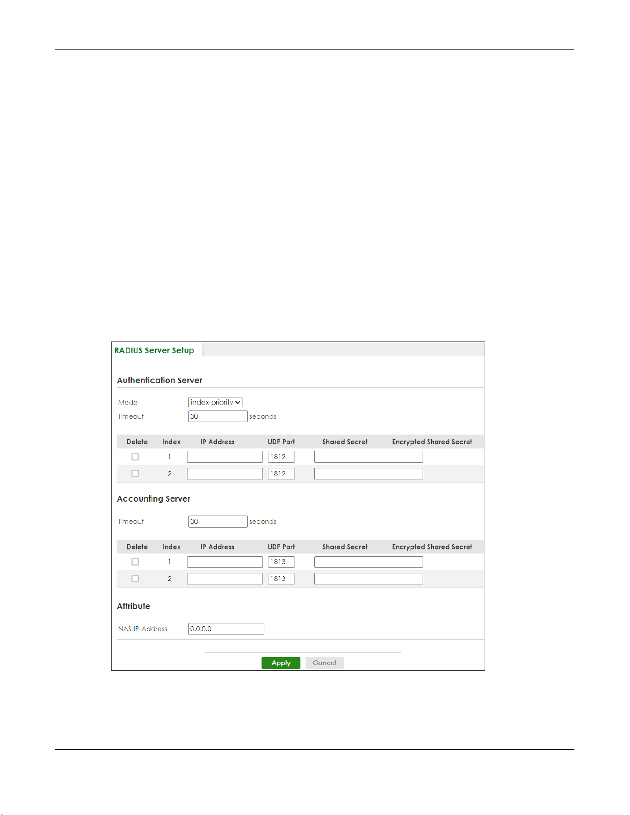630x815 pixels.
Task: Click the Attribute section heading
Action: coord(133,606)
